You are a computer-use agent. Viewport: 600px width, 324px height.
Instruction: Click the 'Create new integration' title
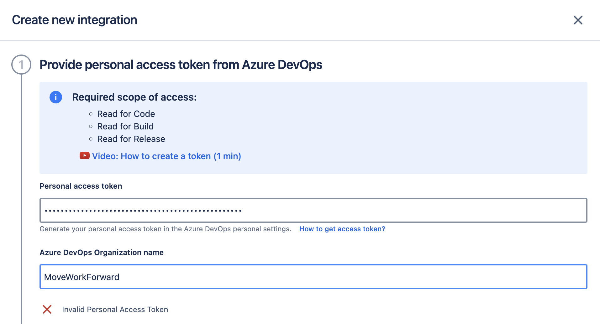(75, 20)
